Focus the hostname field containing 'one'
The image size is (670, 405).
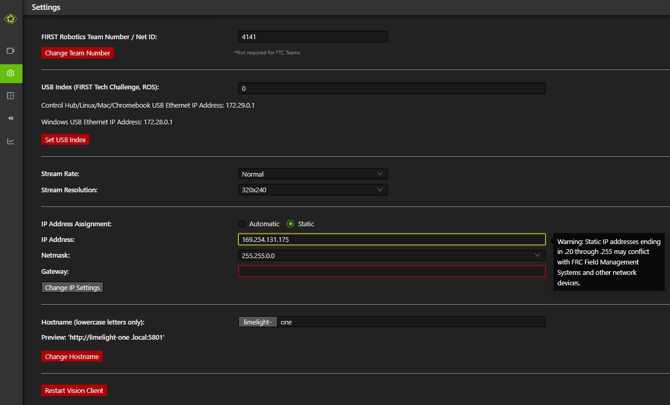click(411, 322)
